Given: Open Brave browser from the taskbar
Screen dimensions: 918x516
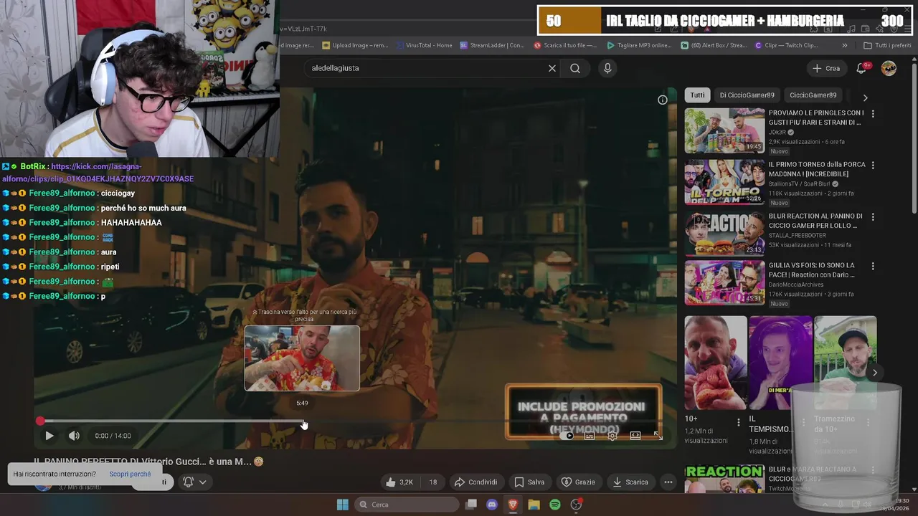Looking at the screenshot, I should coord(513,505).
